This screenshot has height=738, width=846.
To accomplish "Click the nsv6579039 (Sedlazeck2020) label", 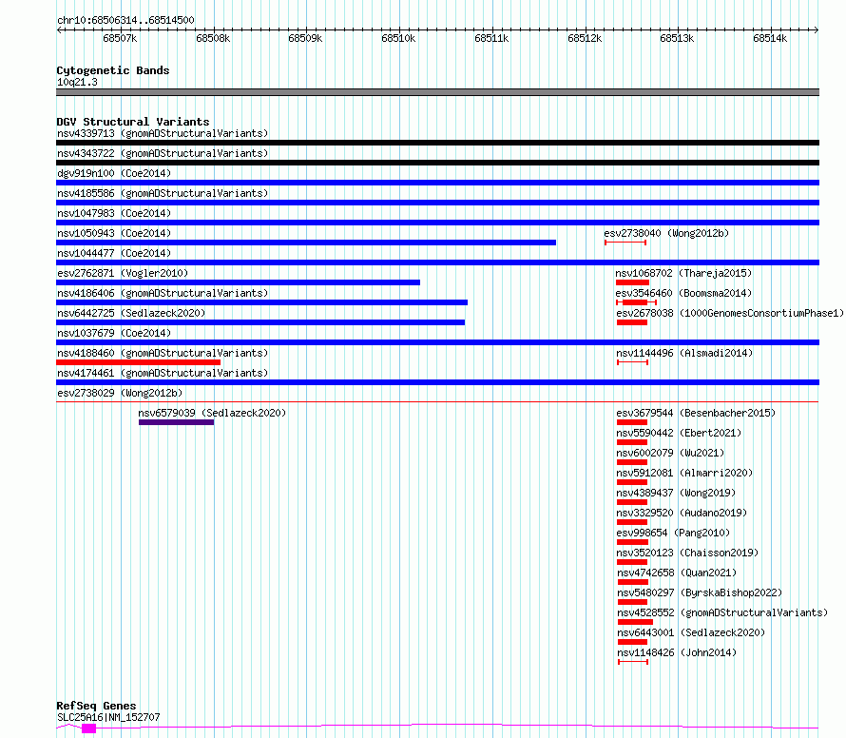I will [212, 413].
